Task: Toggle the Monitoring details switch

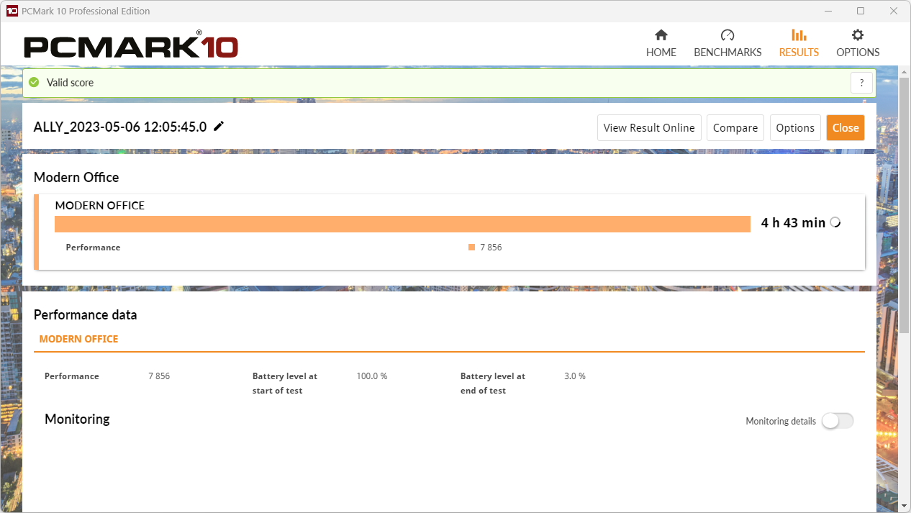Action: (x=838, y=421)
